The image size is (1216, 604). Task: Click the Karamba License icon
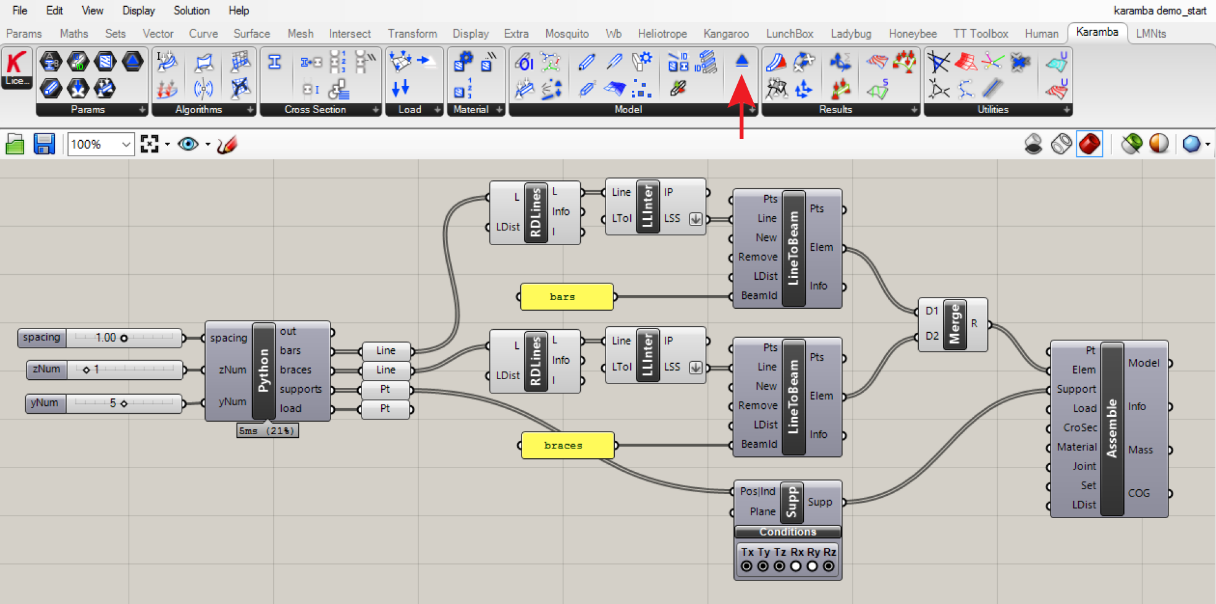16,68
